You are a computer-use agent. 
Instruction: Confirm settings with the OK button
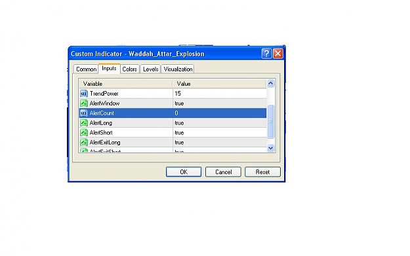(184, 172)
